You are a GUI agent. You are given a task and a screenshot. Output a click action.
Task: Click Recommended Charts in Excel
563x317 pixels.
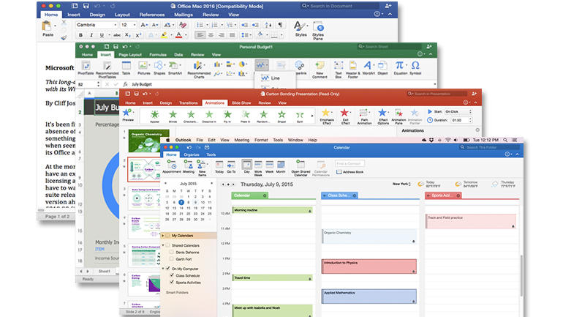[x=199, y=69]
